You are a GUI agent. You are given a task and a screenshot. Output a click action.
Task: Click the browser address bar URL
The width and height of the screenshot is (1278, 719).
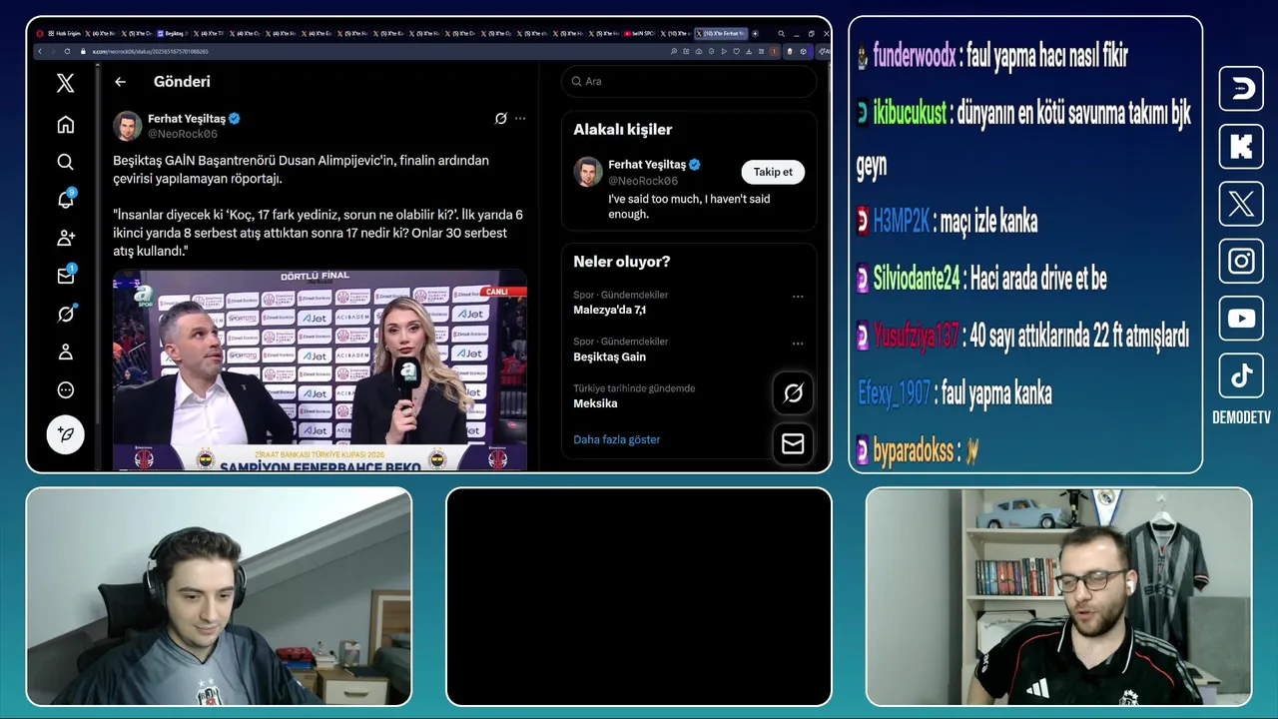coord(150,51)
